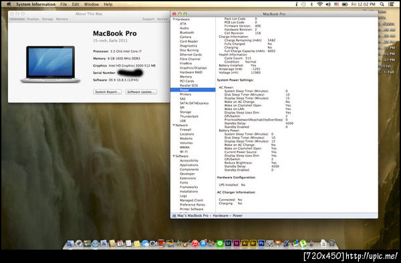401x263 pixels.
Task: Select Memory in the sidebar list
Action: (186, 77)
